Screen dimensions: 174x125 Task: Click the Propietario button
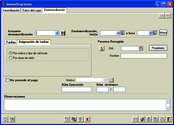[x=158, y=48]
